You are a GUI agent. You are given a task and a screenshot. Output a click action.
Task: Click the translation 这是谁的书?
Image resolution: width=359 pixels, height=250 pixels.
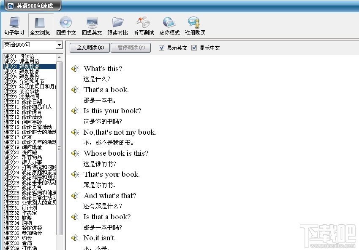[100, 164]
